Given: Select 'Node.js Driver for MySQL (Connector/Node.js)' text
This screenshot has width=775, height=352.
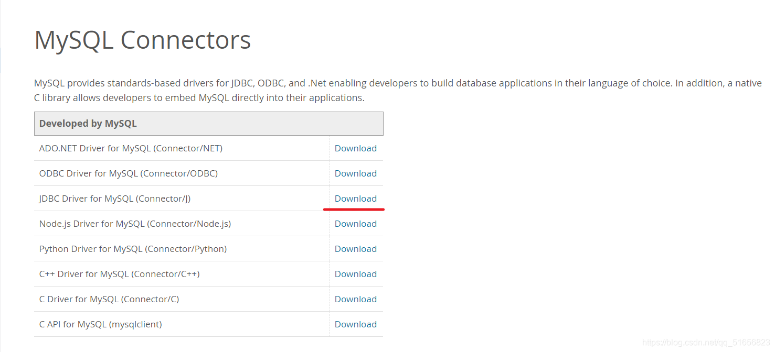Looking at the screenshot, I should pyautogui.click(x=135, y=224).
